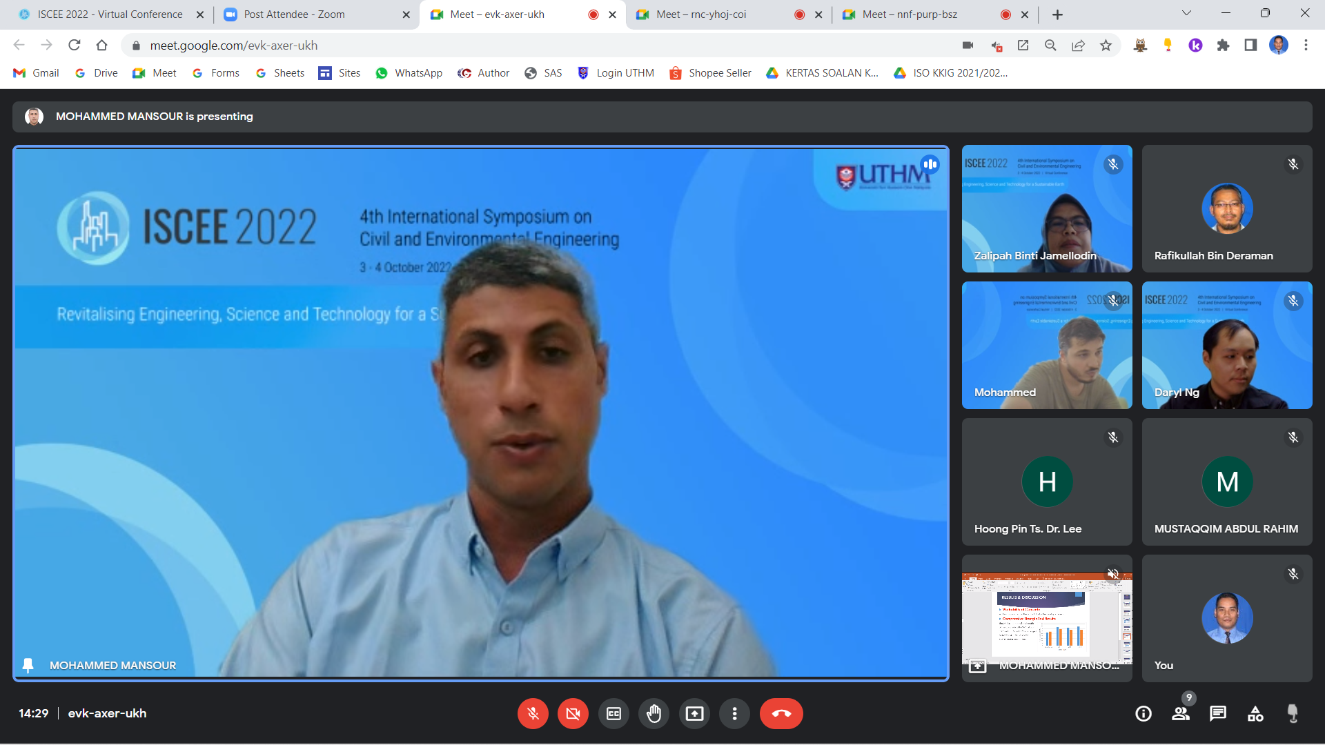The width and height of the screenshot is (1325, 745).
Task: Click the pop-up blocked icon in the address bar
Action: pos(996,45)
